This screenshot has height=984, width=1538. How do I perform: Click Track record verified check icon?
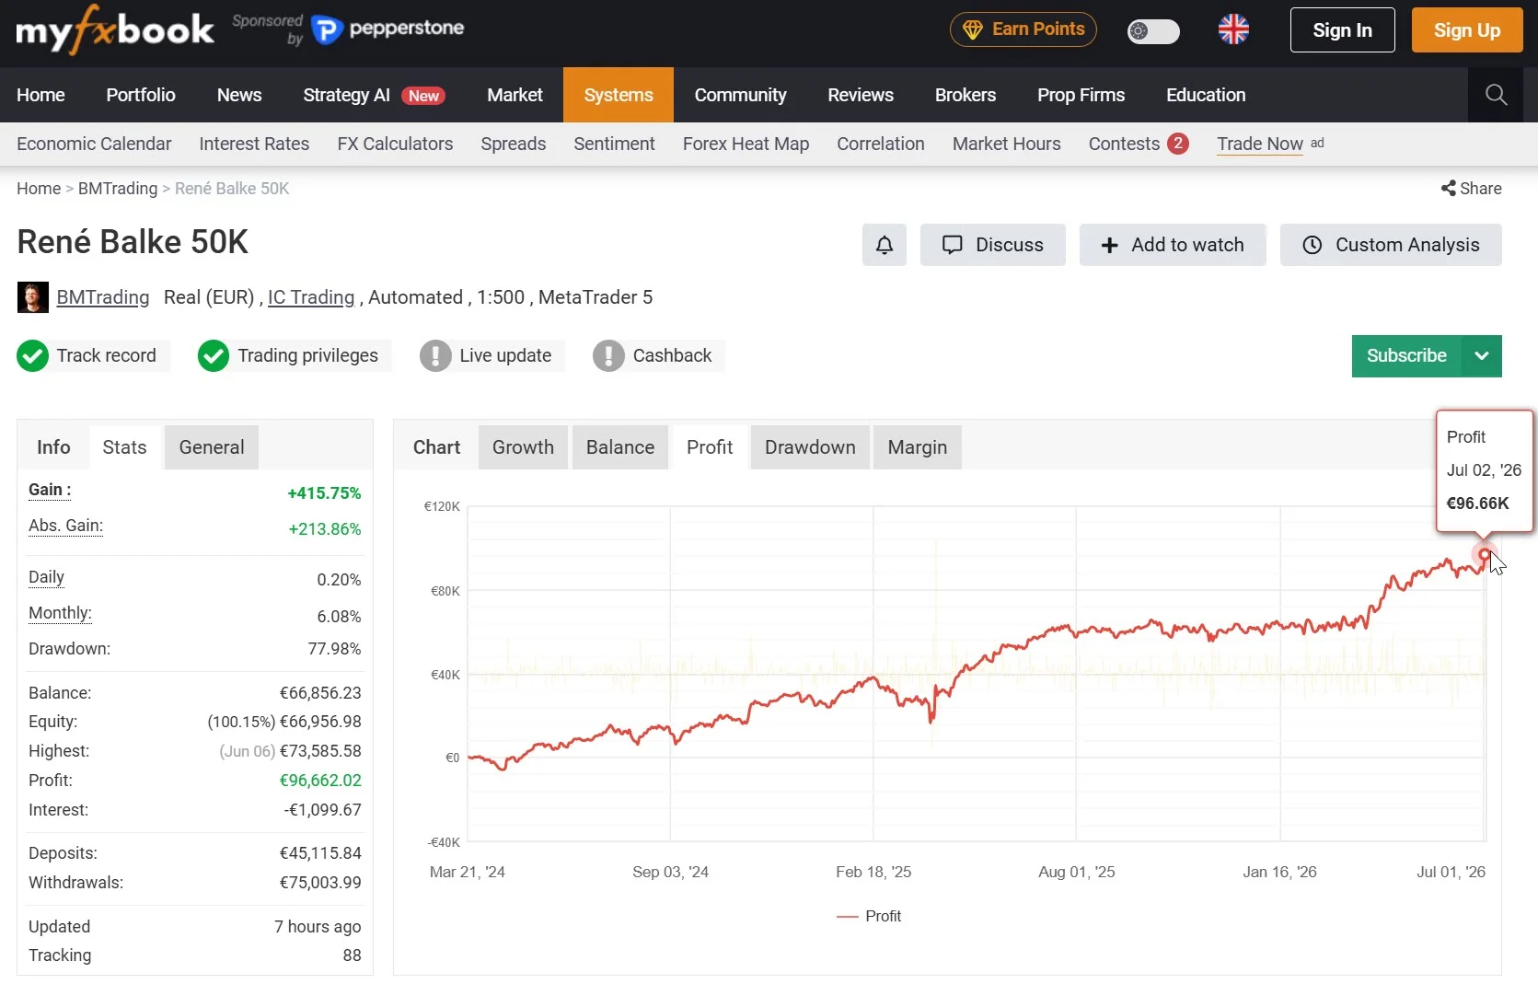33,356
